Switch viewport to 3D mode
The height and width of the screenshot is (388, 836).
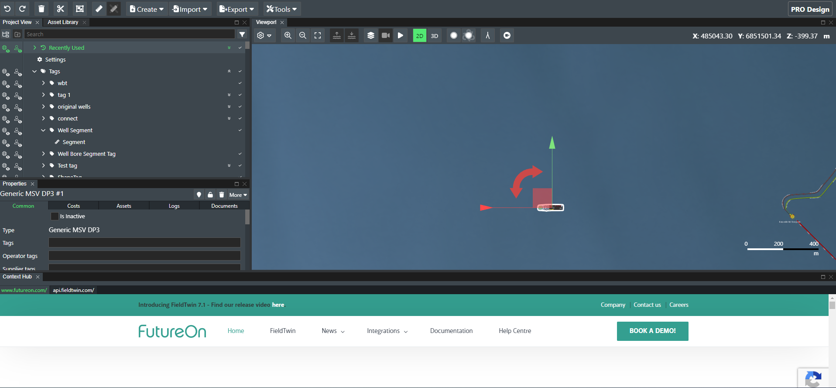(435, 35)
